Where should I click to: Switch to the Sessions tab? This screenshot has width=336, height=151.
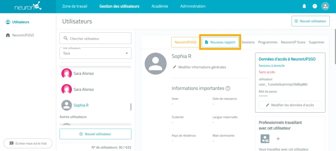point(248,42)
